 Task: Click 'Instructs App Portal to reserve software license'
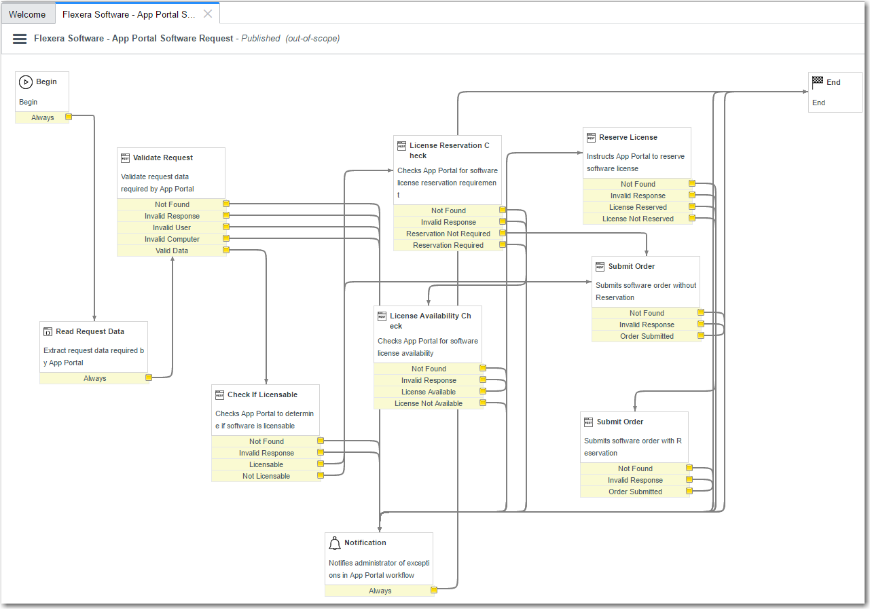tap(636, 162)
